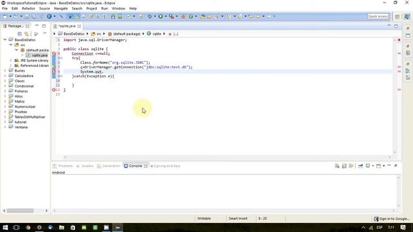
Task: Click the Android Virtual Device Manager icon
Action: [x=120, y=16]
